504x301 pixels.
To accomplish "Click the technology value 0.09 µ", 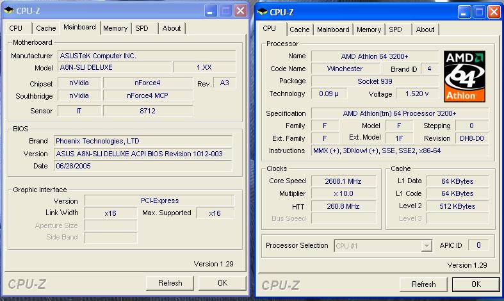I will pyautogui.click(x=329, y=94).
